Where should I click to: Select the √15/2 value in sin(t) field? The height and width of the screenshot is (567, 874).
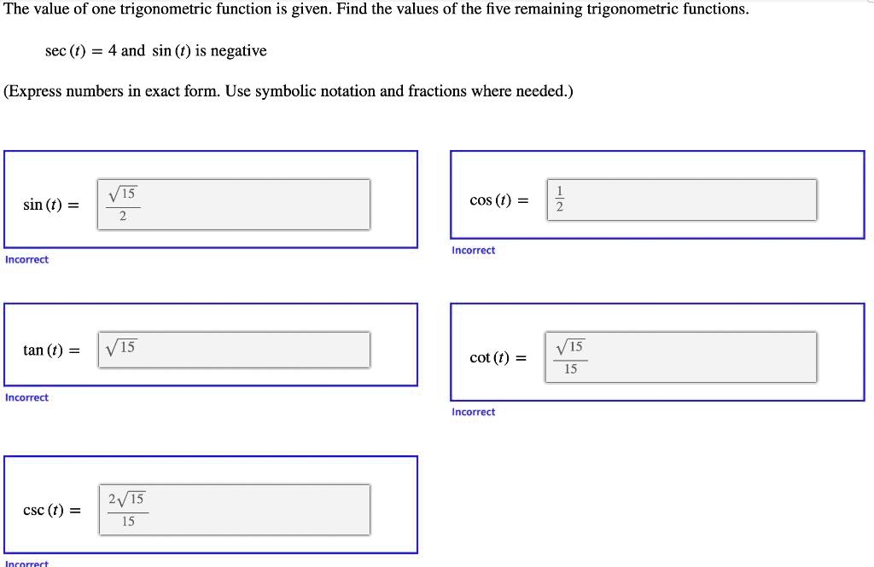pos(122,204)
